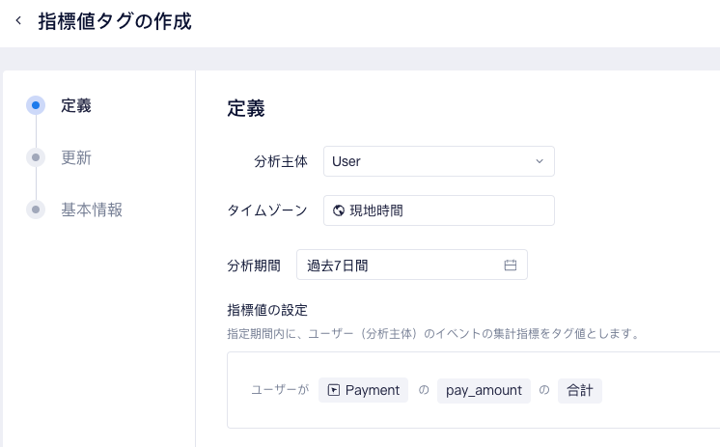Open the 分析主体 User combo box
Screen dimensions: 720x447
coord(439,161)
